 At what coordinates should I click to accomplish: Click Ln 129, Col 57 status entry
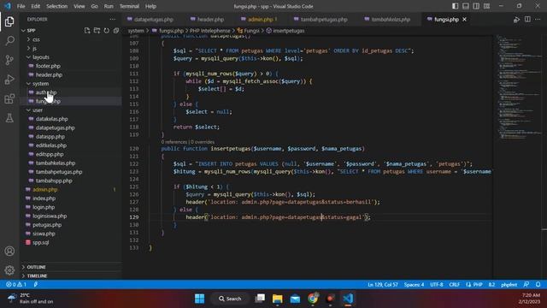pos(383,285)
